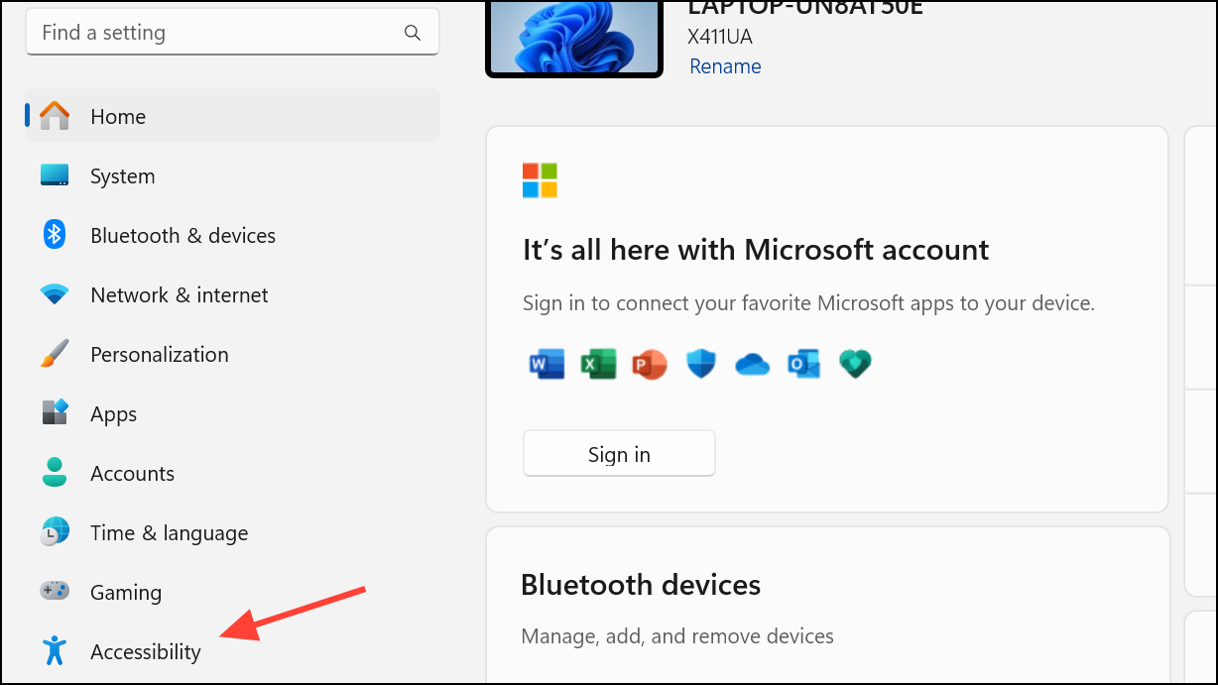Click "It's all here with Microsoft account" heading
This screenshot has width=1218, height=685.
(756, 249)
